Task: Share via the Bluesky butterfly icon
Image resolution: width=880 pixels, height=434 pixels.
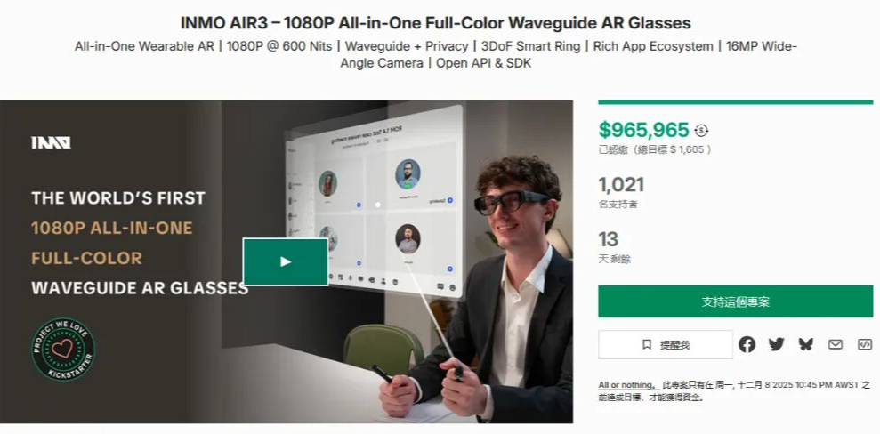Action: point(806,344)
